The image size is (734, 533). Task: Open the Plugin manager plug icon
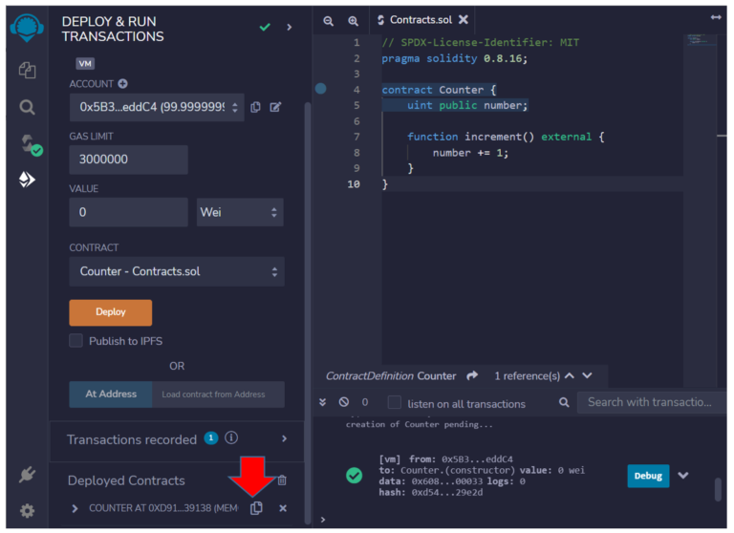click(x=27, y=475)
